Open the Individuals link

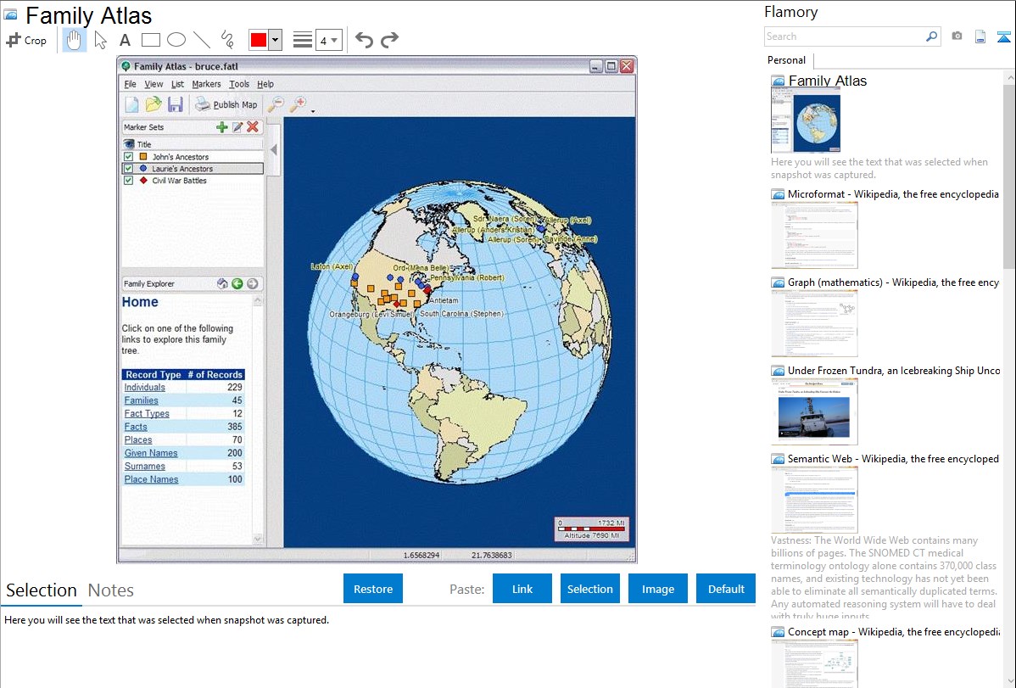(x=144, y=387)
